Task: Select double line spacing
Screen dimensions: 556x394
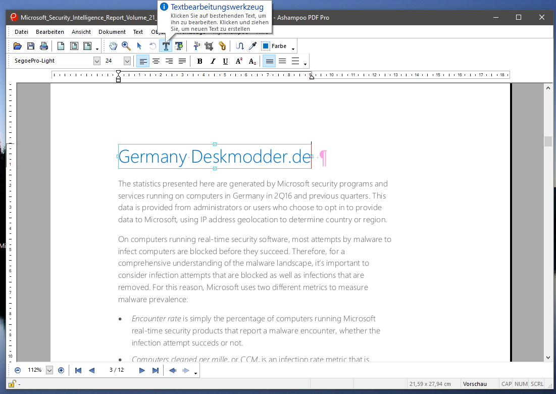Action: click(x=295, y=61)
